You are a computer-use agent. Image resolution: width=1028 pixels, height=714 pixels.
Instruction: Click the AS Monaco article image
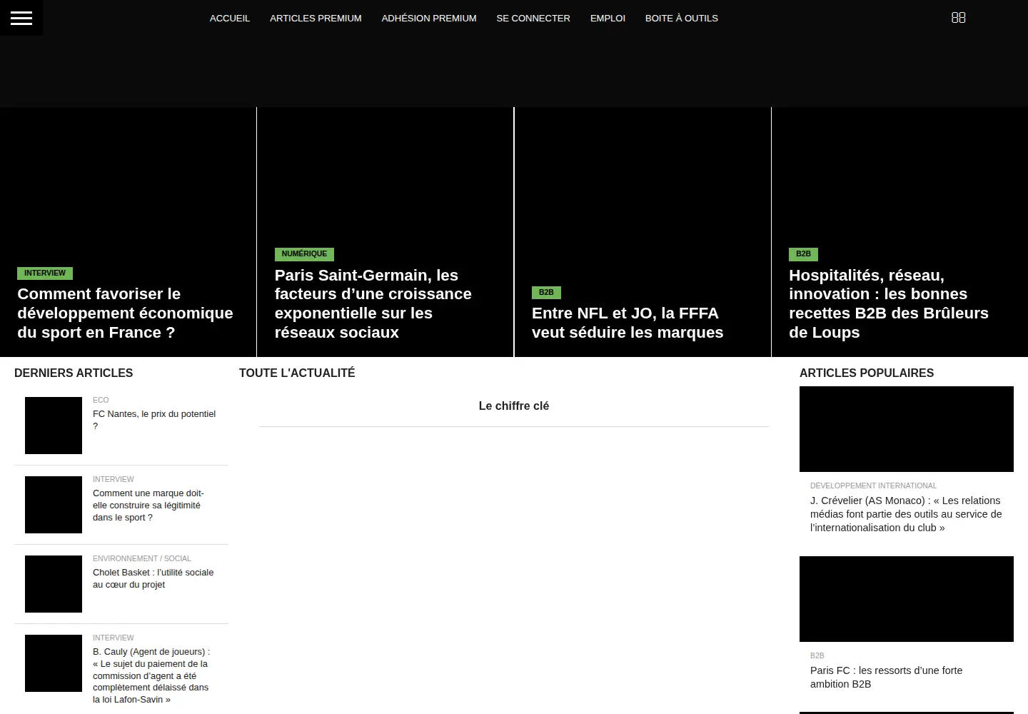[907, 429]
